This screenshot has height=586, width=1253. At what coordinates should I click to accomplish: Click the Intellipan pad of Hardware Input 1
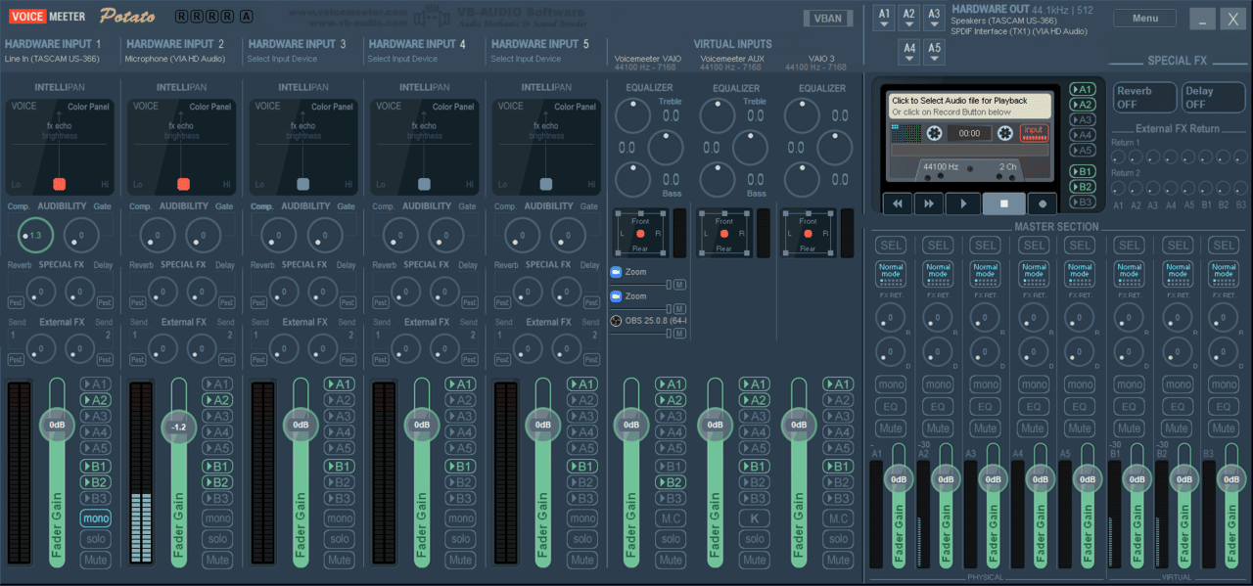[58, 145]
